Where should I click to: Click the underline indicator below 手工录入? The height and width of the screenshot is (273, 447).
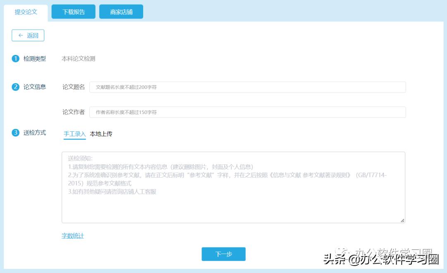point(74,139)
